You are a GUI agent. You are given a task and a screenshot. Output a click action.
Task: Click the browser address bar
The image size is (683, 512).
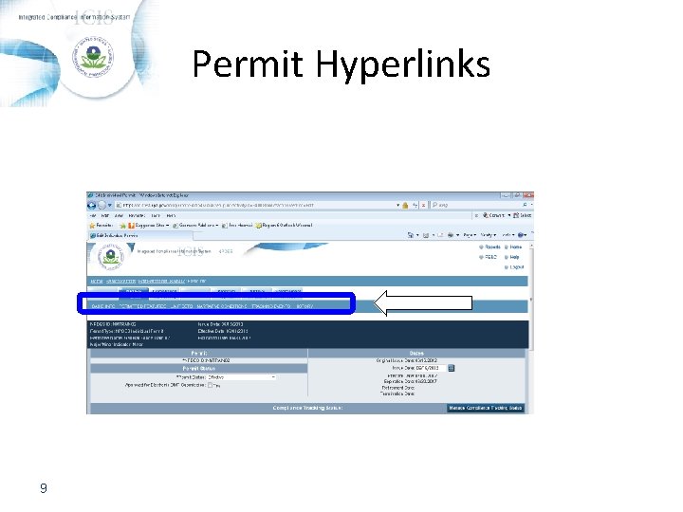coord(258,205)
